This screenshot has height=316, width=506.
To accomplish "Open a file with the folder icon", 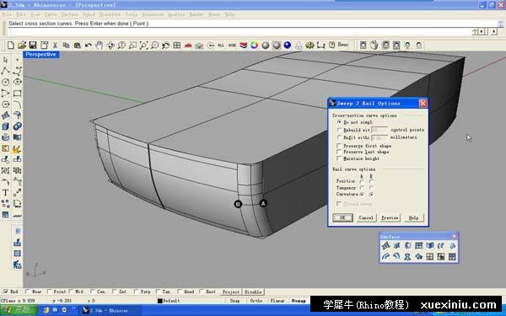I will point(22,46).
